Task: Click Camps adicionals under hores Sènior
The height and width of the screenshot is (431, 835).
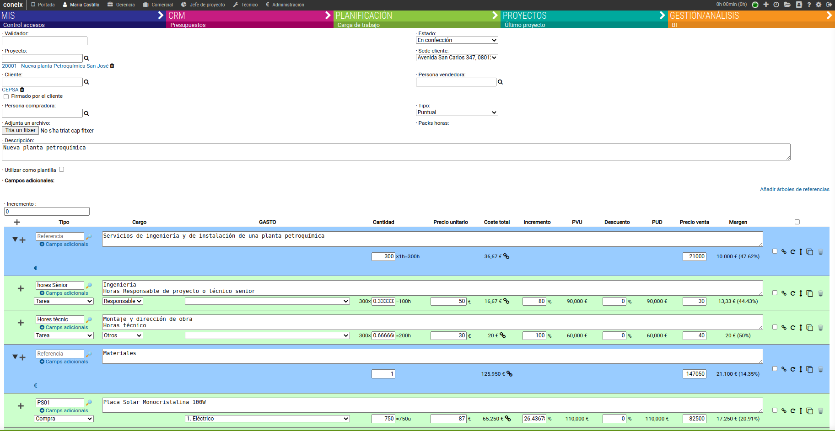Action: 64,293
